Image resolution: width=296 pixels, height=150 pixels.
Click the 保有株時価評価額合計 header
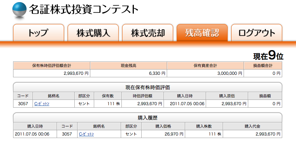[52, 66]
